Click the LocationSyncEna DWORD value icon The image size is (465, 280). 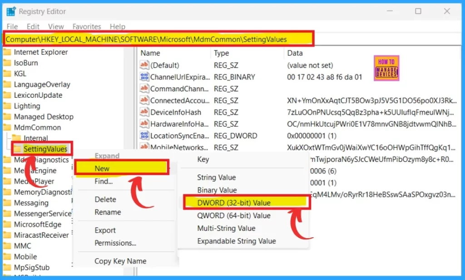tap(144, 135)
